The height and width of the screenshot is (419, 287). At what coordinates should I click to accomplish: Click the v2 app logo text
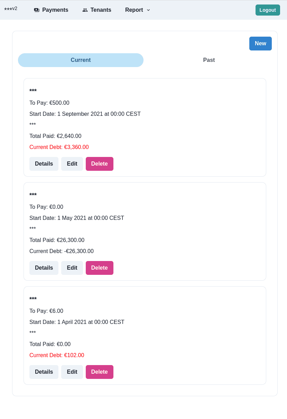click(11, 9)
